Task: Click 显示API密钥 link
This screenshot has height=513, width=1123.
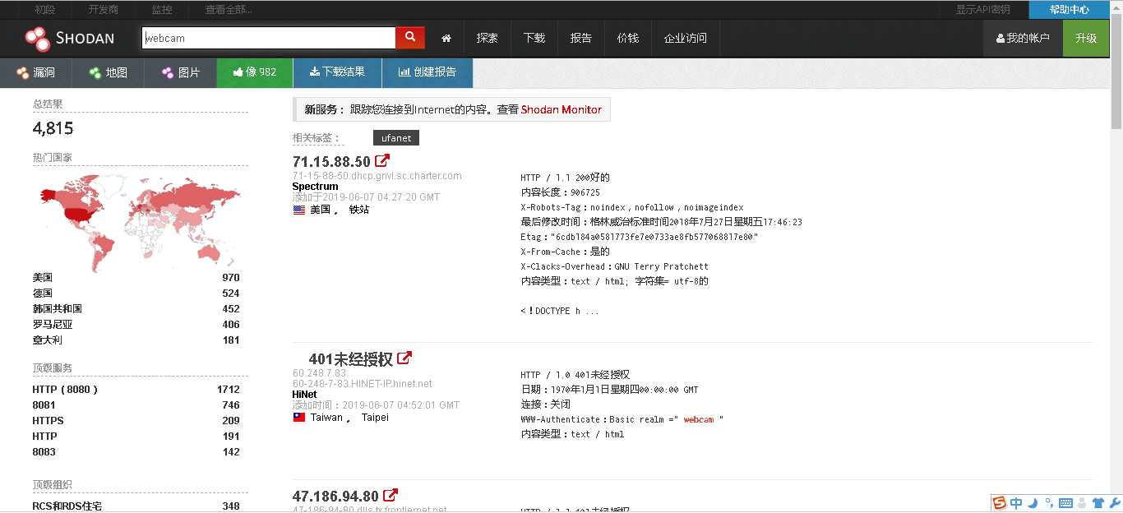Action: [x=983, y=10]
